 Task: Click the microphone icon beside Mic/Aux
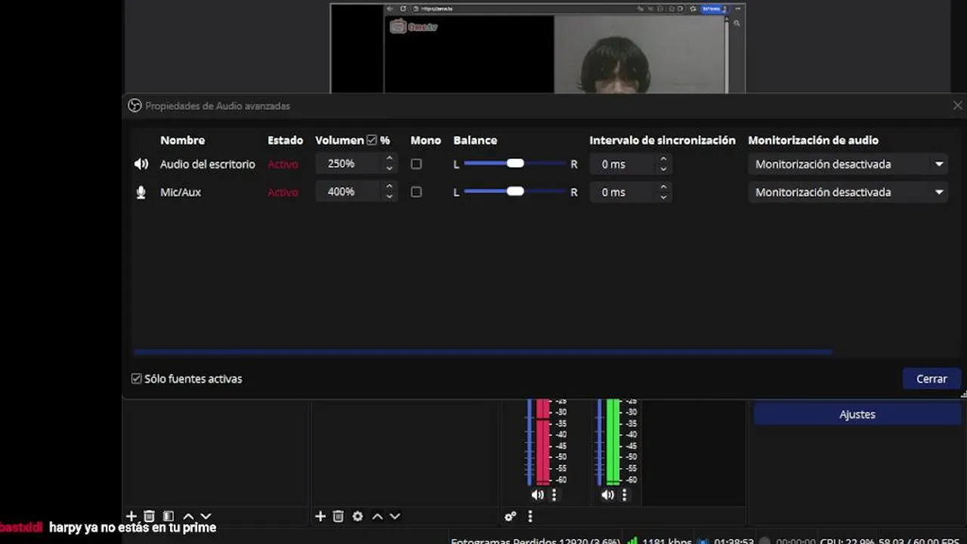coord(141,192)
